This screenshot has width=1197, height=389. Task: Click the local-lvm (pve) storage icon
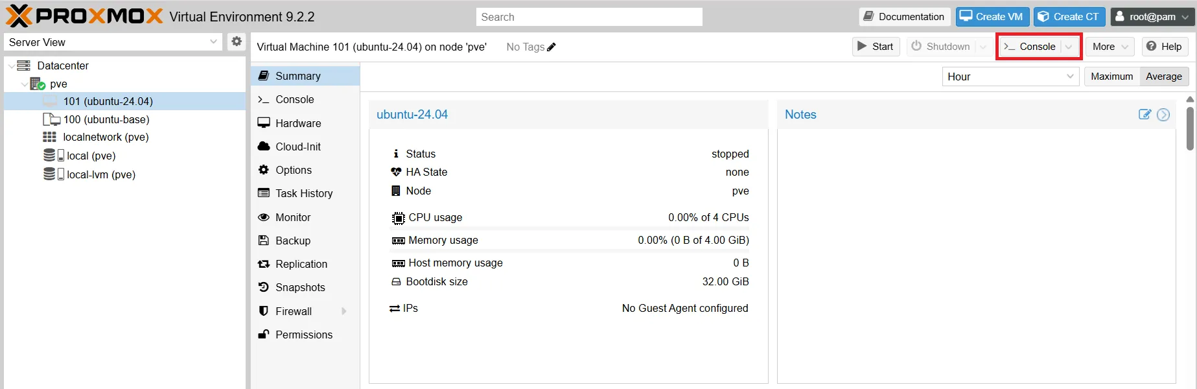pos(54,174)
